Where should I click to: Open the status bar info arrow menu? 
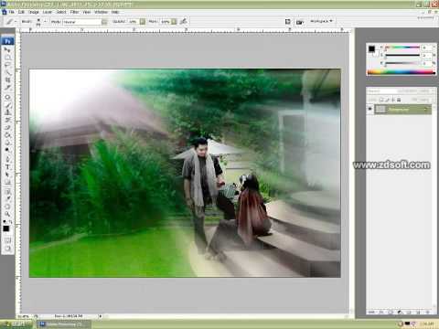101,316
